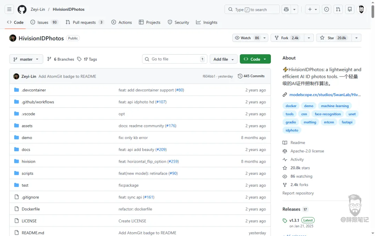
Task: Open pull request #80 link
Action: point(180,90)
